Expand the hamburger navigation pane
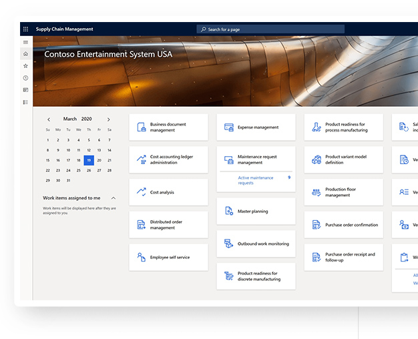 point(25,42)
